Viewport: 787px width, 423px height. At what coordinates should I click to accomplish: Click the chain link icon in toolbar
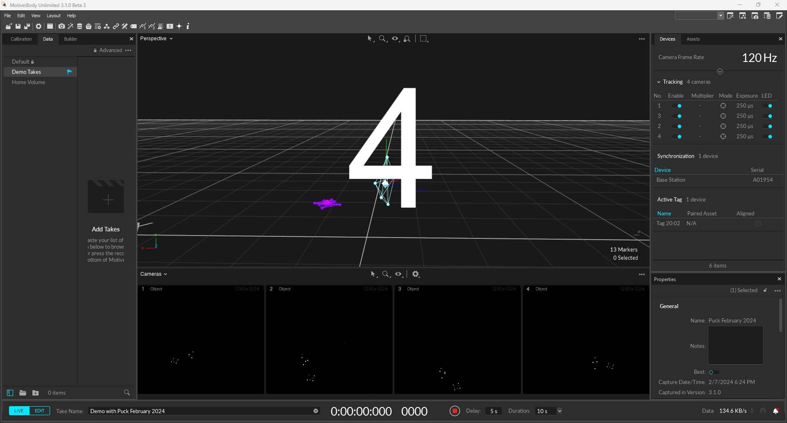click(116, 26)
